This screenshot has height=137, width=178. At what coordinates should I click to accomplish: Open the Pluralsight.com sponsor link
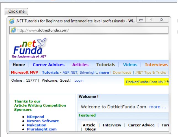(x=42, y=129)
